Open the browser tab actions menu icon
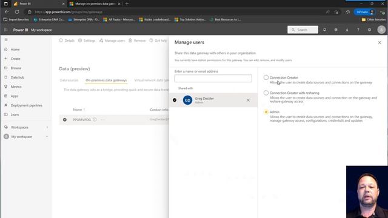This screenshot has width=388, height=218. [5, 4]
